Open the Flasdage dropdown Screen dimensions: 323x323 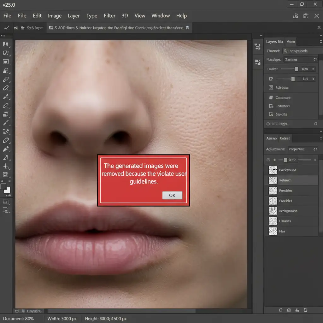[x=300, y=59]
